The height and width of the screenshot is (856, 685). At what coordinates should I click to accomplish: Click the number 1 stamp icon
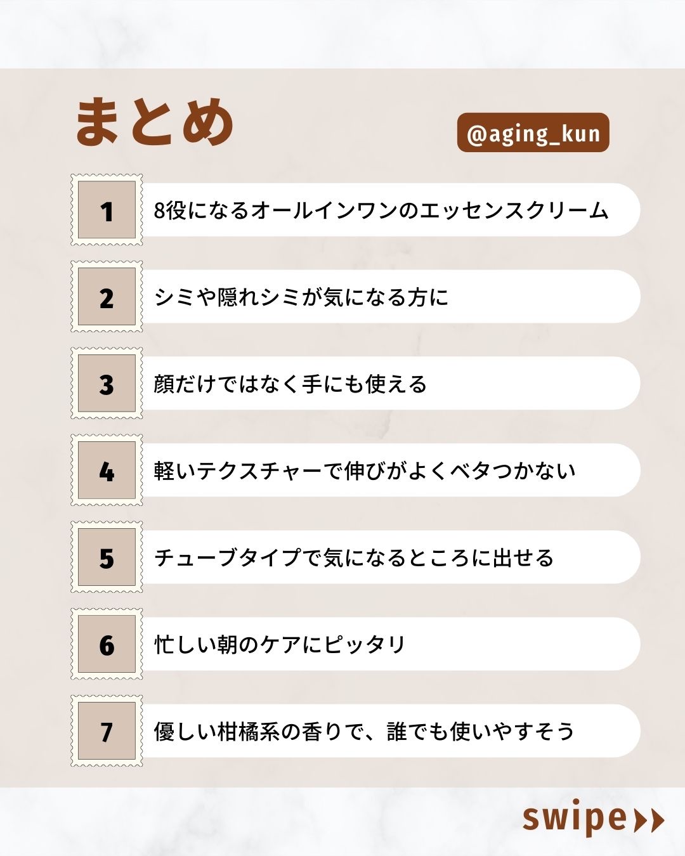107,210
